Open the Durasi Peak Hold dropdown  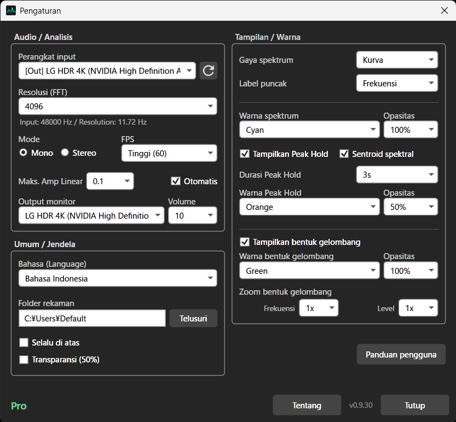pyautogui.click(x=397, y=174)
